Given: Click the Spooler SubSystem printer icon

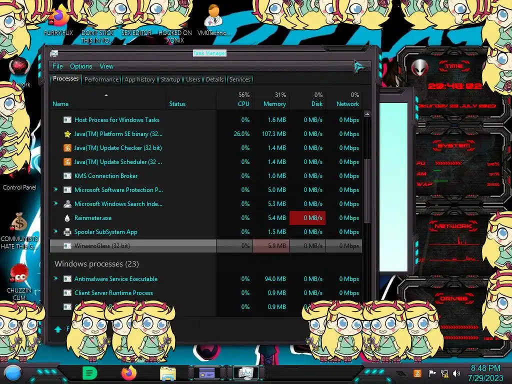Looking at the screenshot, I should click(x=67, y=232).
